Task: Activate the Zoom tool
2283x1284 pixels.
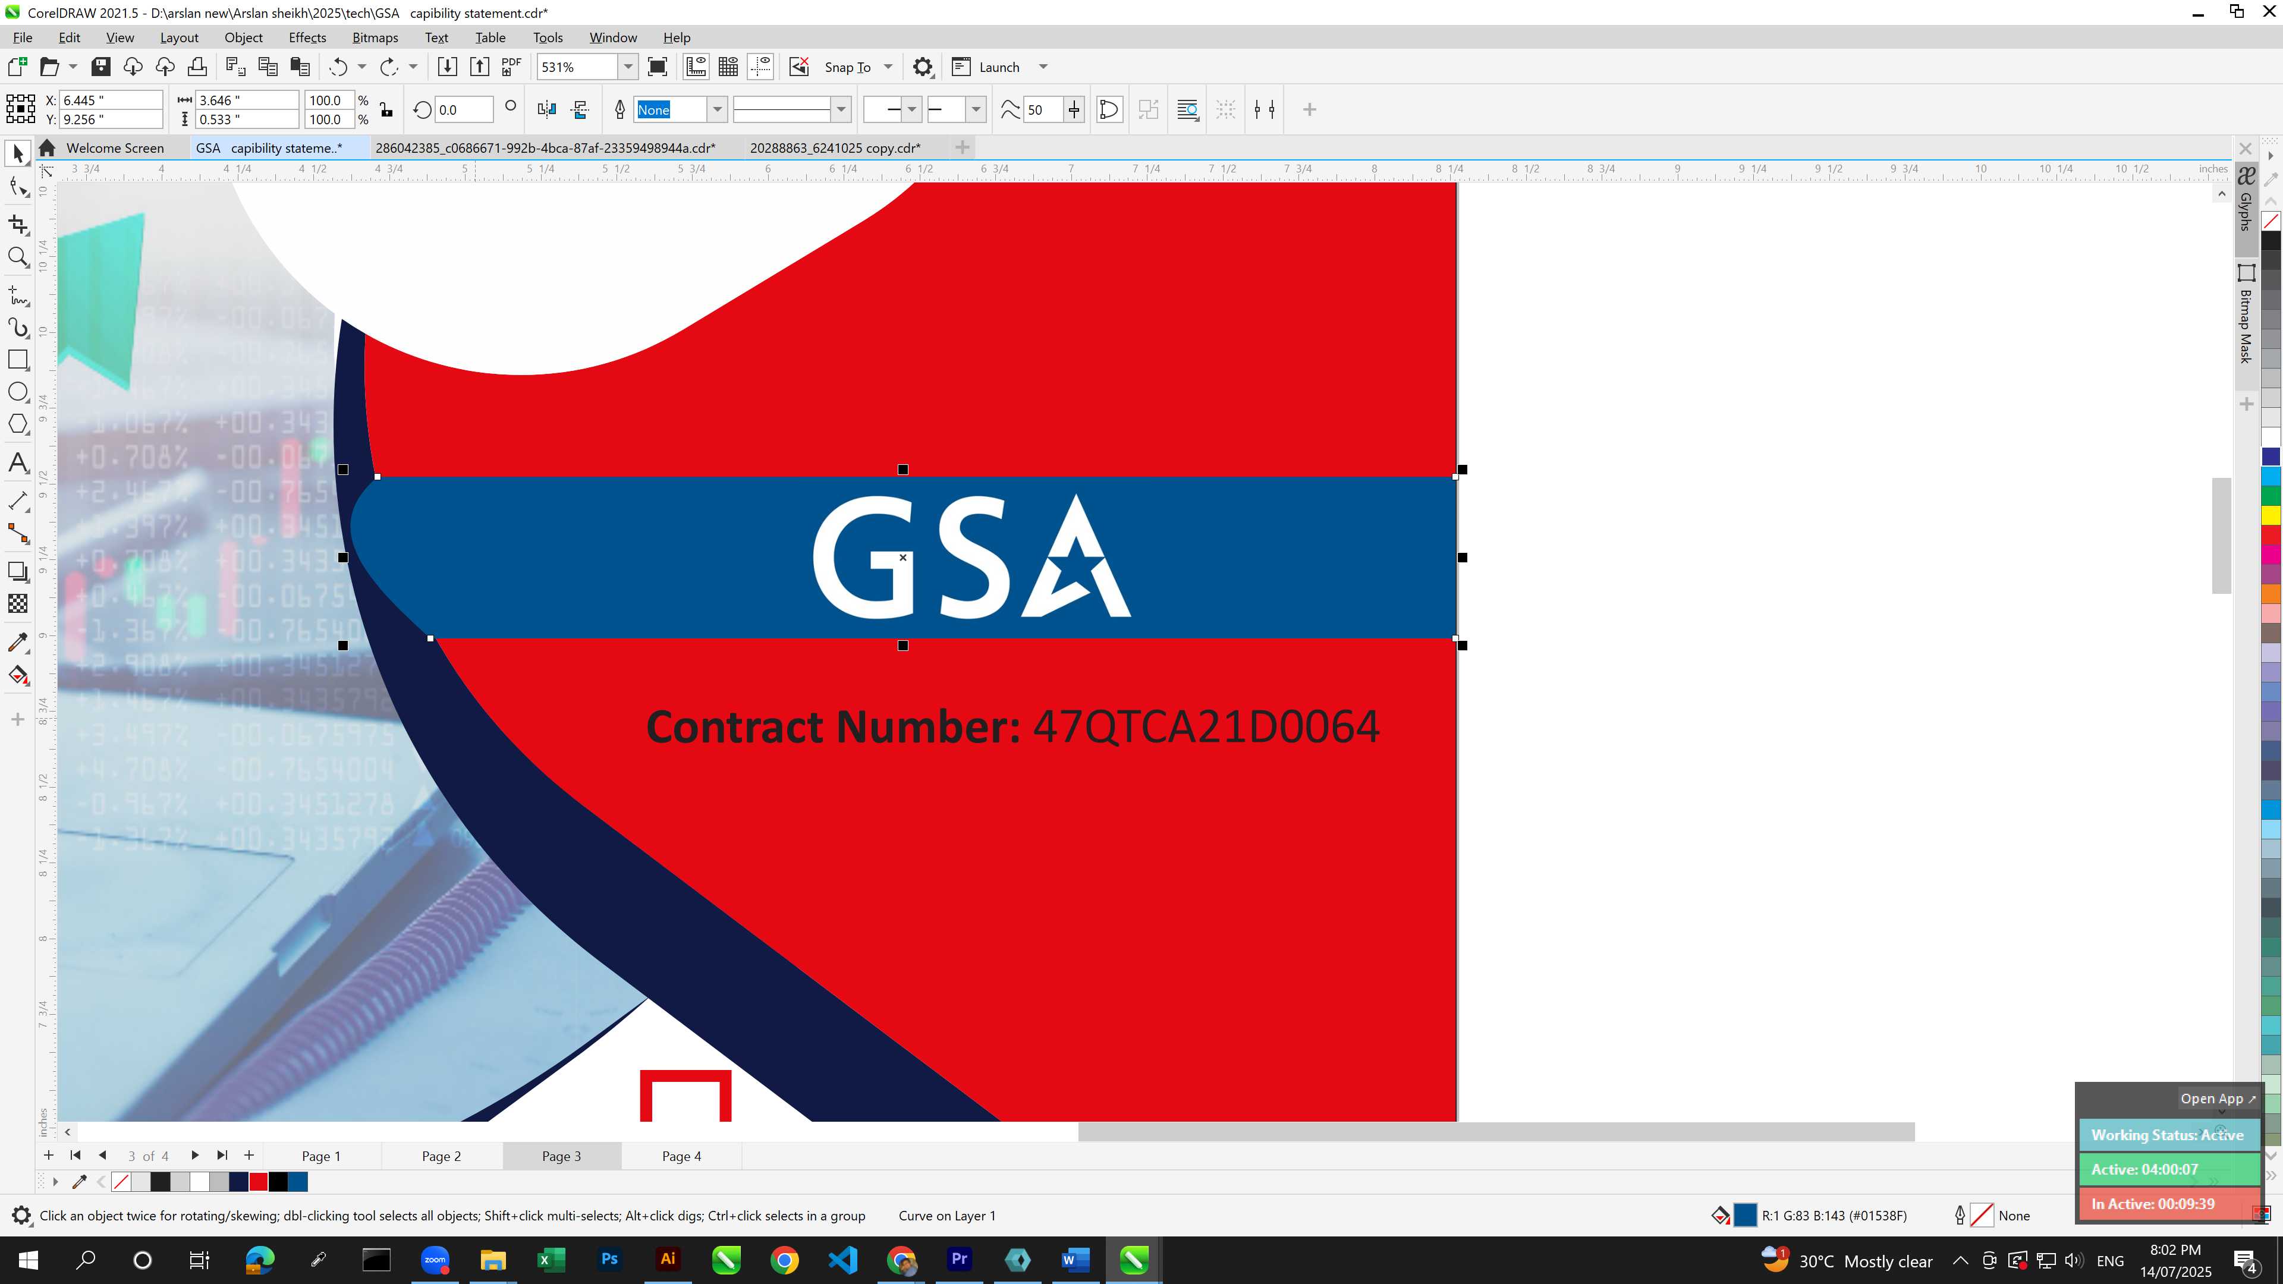Action: tap(18, 257)
